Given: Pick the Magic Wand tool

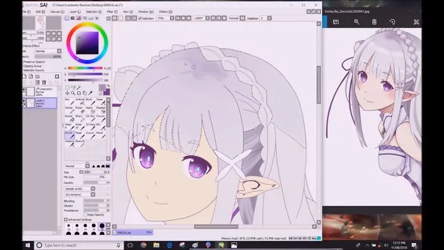Looking at the screenshot, I should 79,88.
